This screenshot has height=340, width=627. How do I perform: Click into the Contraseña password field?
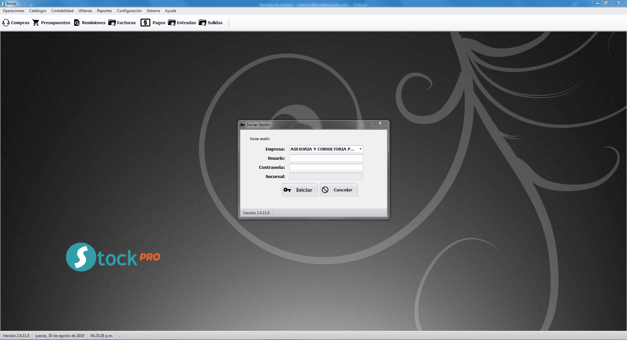(326, 167)
